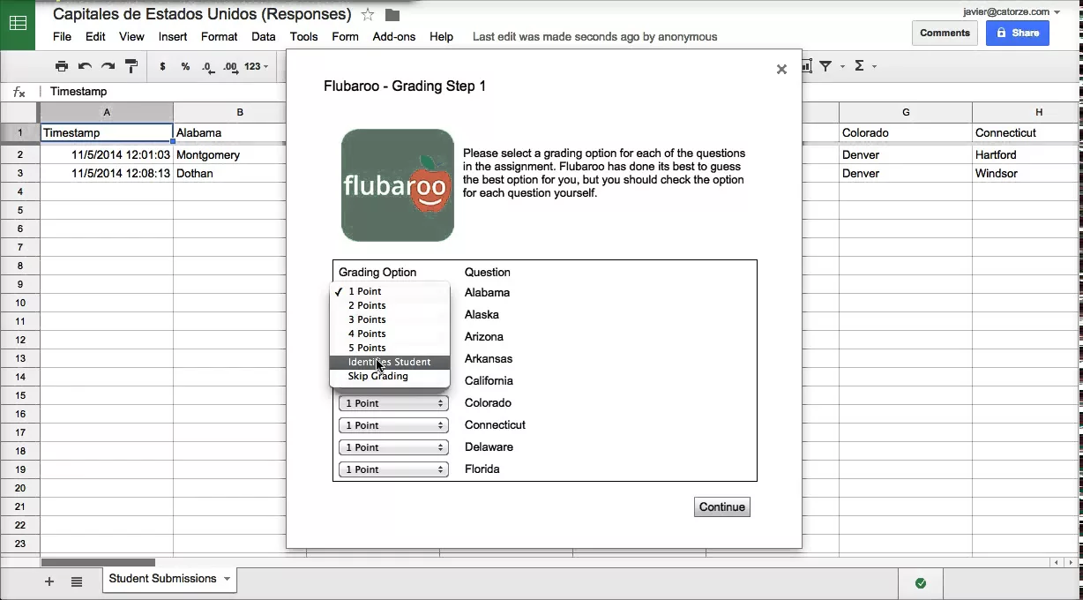
Task: Click the green checkmark status icon
Action: click(x=921, y=583)
